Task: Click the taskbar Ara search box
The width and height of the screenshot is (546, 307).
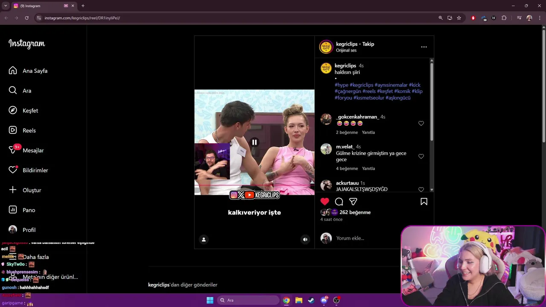Action: pos(248,300)
